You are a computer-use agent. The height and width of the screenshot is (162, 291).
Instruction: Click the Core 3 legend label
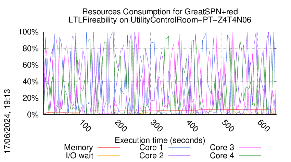click(222, 147)
